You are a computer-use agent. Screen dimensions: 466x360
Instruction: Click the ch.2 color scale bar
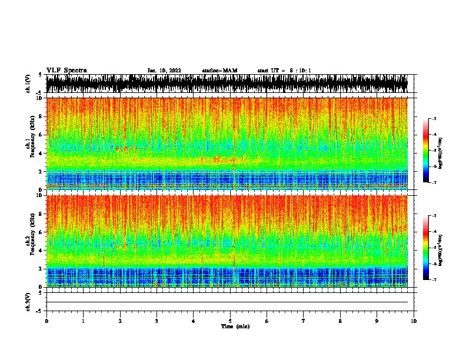point(426,248)
